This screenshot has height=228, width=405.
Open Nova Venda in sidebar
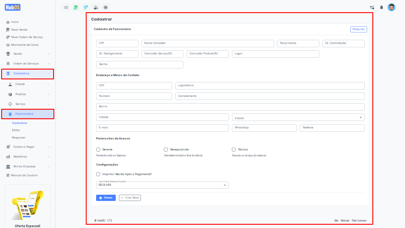19,30
